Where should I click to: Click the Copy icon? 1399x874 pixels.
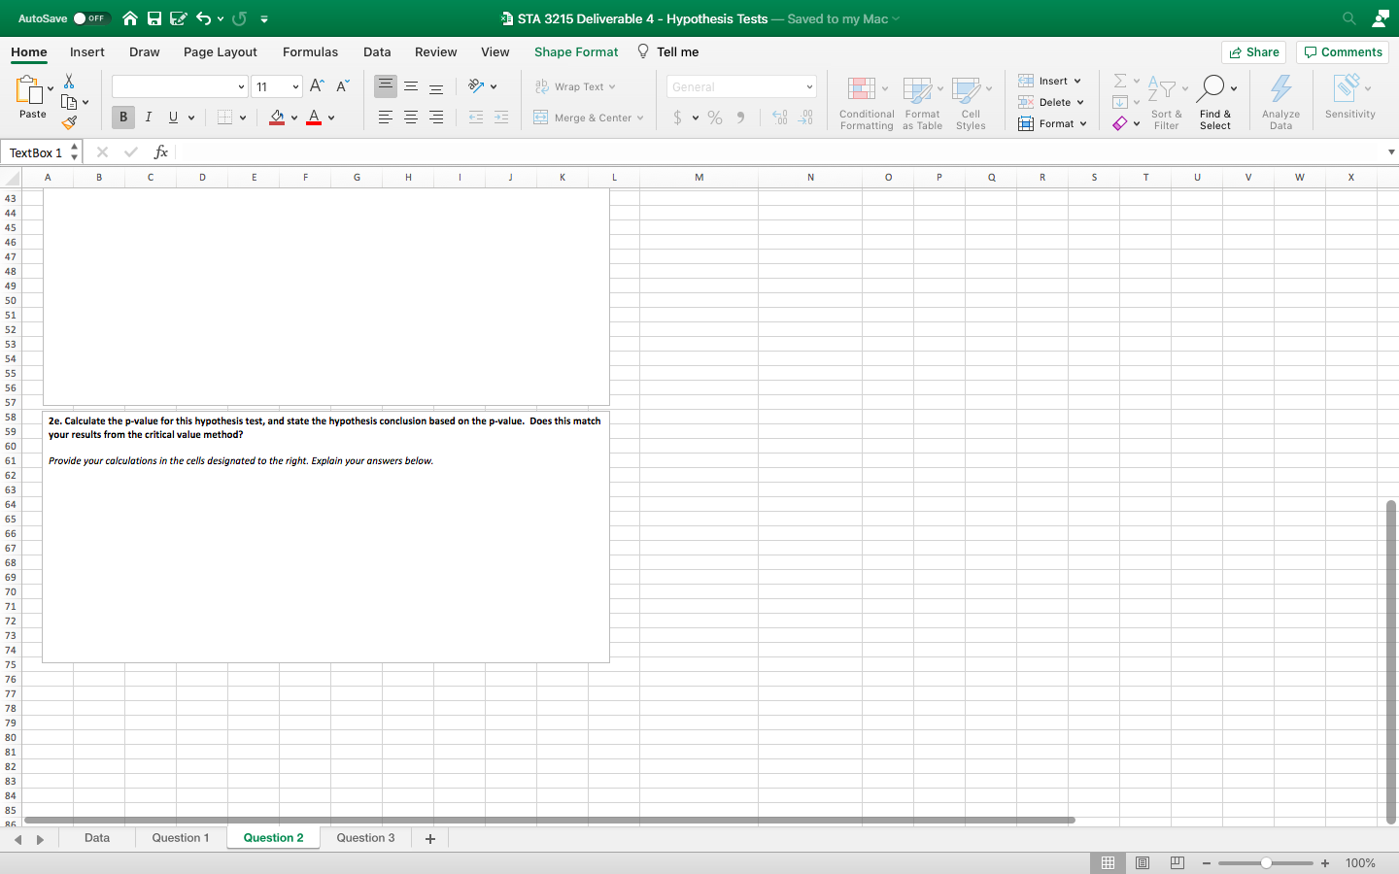point(69,102)
